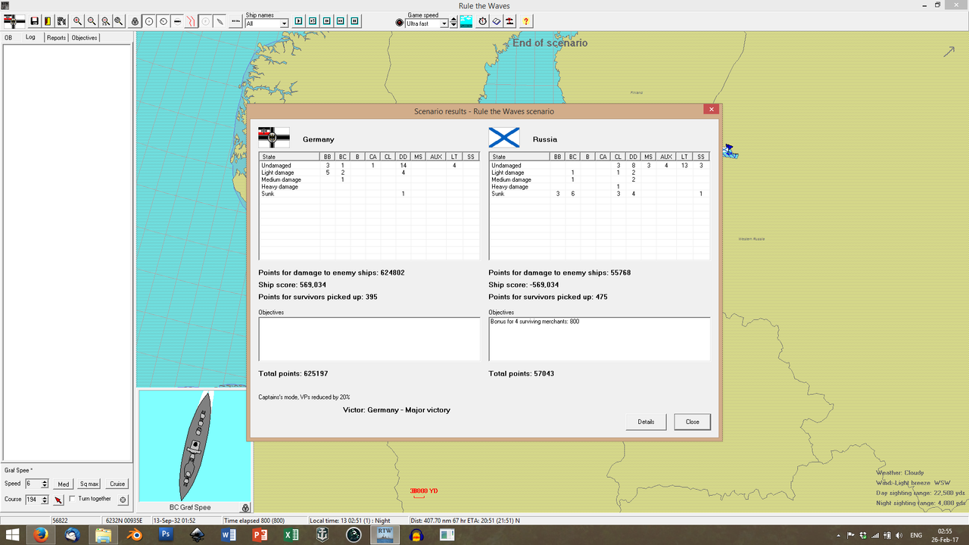Switch to the Reports tab
969x545 pixels.
(x=55, y=37)
